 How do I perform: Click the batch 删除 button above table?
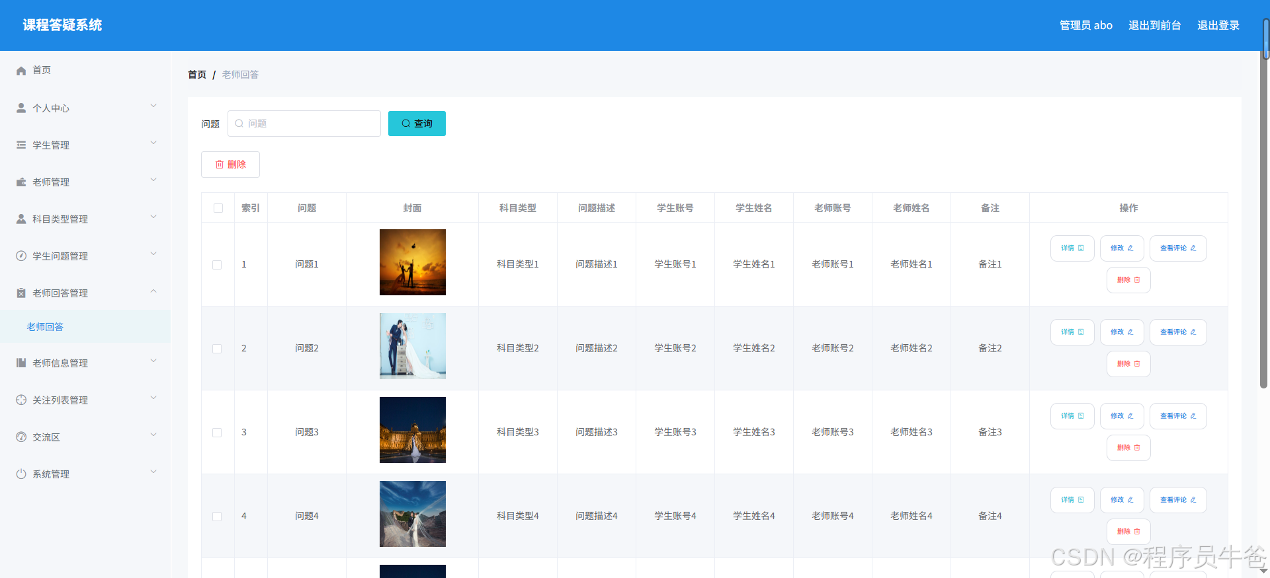click(230, 164)
